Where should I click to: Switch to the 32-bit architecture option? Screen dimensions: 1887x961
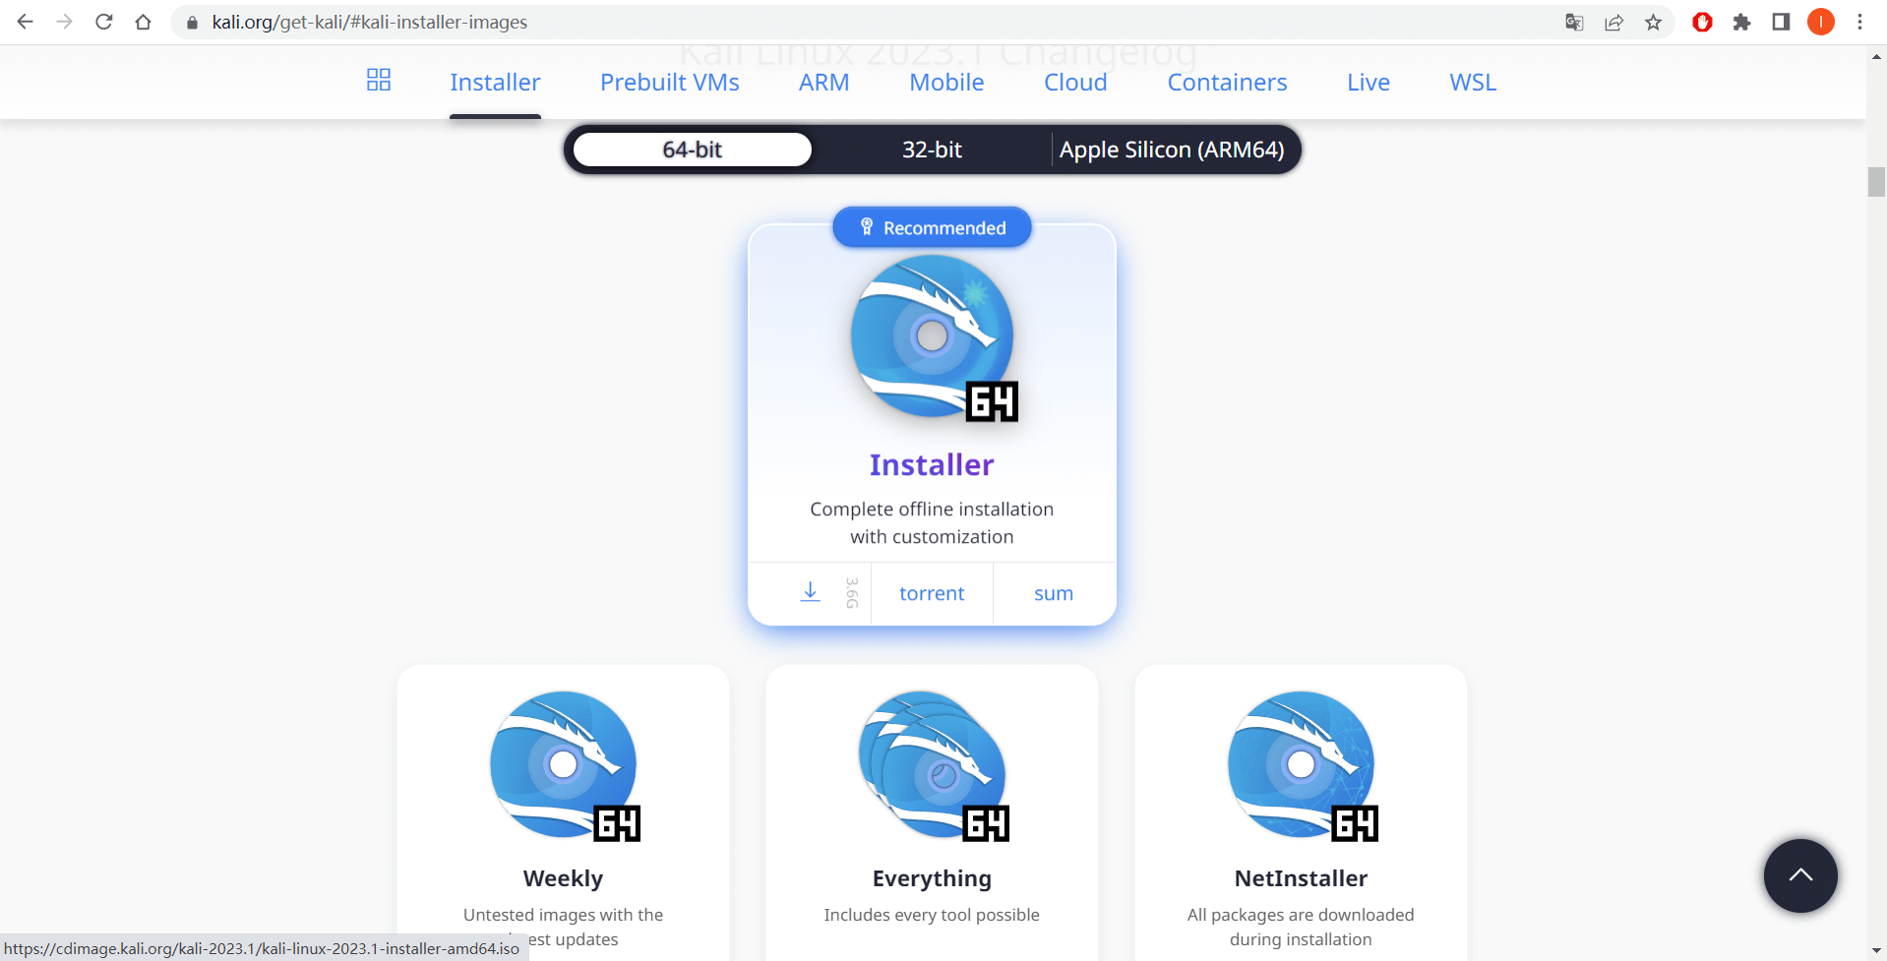(932, 150)
